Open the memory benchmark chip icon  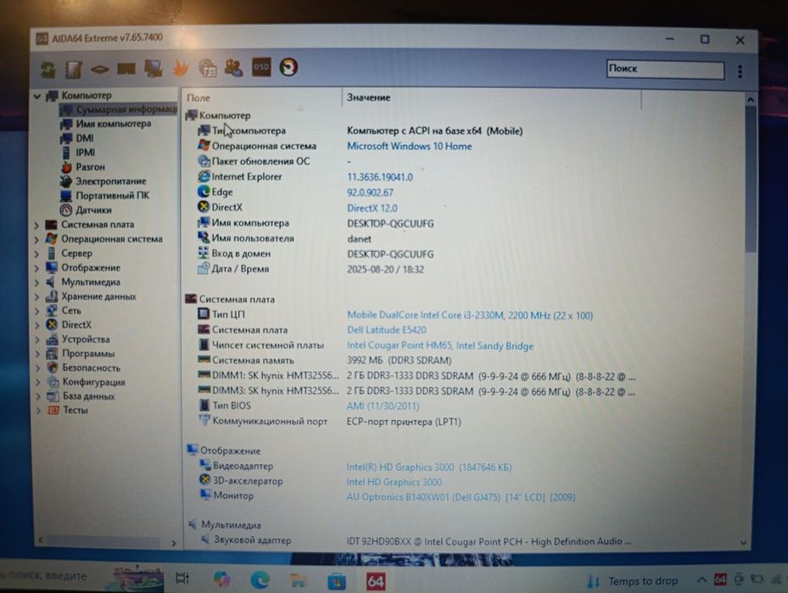coord(99,70)
